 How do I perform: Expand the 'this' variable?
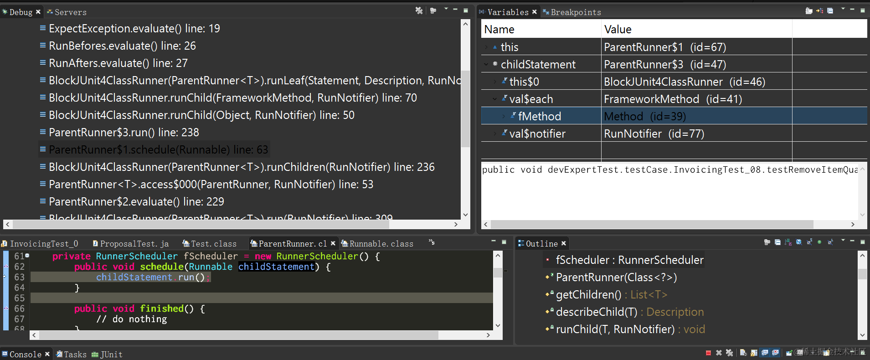click(486, 47)
